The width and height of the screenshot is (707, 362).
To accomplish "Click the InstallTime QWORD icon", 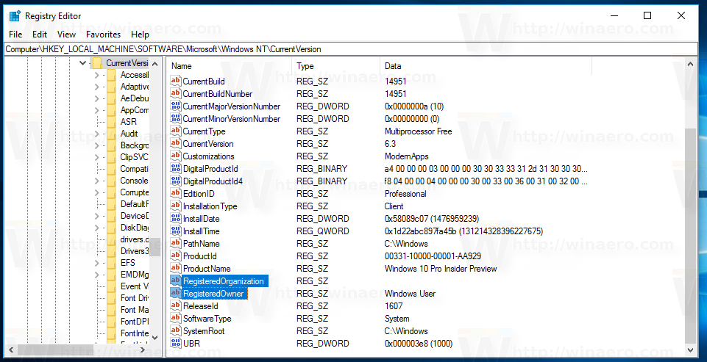I will [175, 231].
